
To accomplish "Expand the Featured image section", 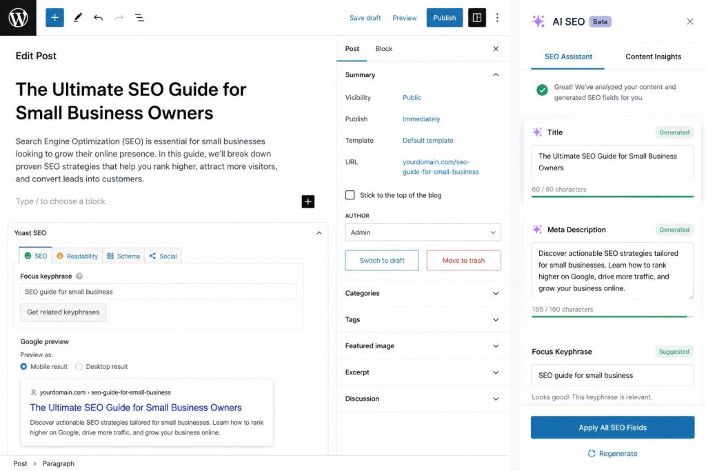I will pyautogui.click(x=423, y=345).
